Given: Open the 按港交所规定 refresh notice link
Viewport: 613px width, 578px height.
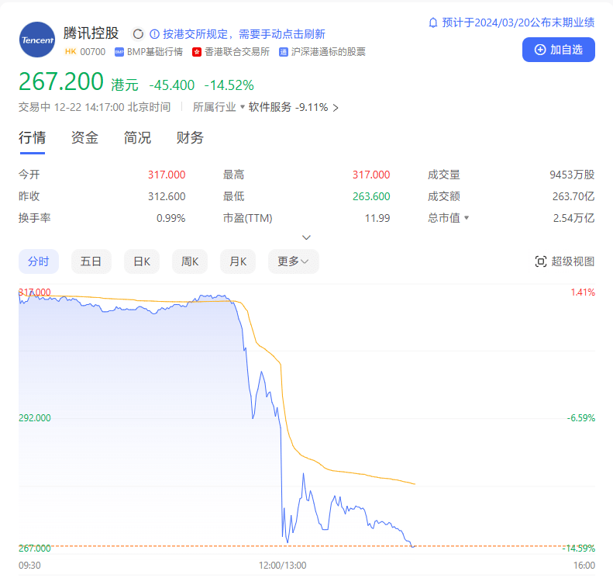Looking at the screenshot, I should click(244, 34).
